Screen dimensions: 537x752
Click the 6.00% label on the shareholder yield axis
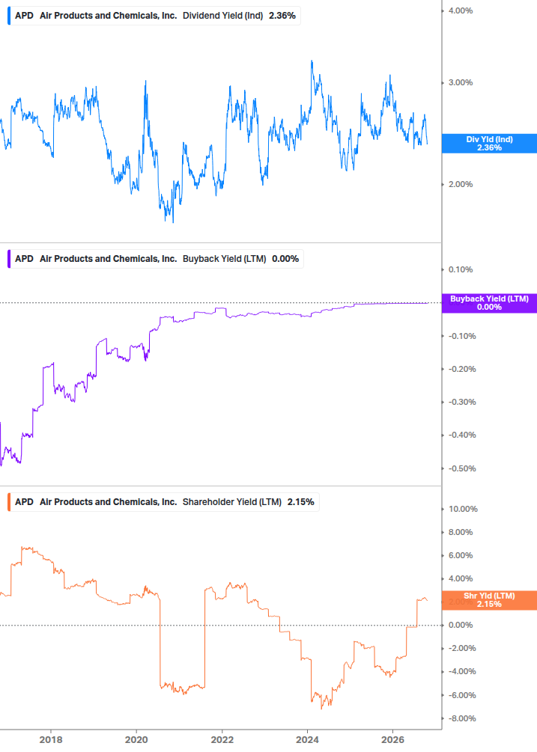461,555
